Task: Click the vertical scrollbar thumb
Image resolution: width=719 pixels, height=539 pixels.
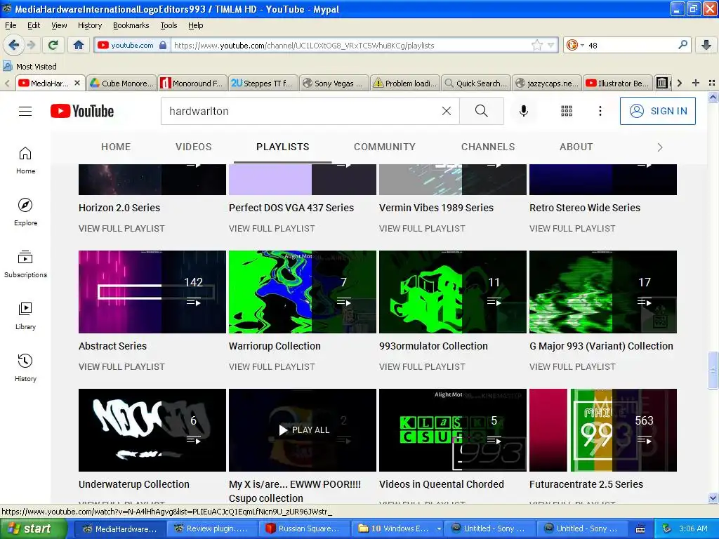Action: (713, 371)
